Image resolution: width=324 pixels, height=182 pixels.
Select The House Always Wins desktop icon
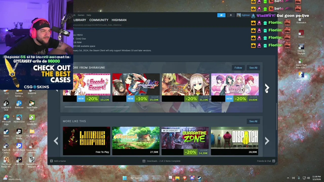click(6, 162)
